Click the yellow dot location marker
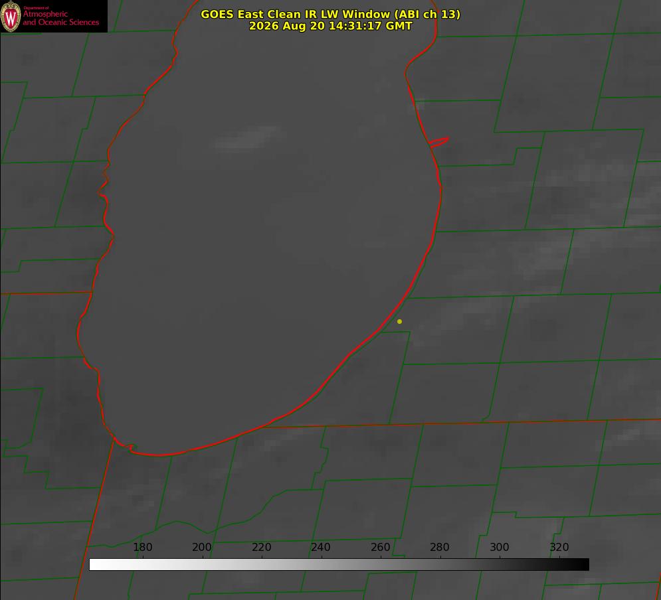Screen dimensions: 661x600 (399, 321)
